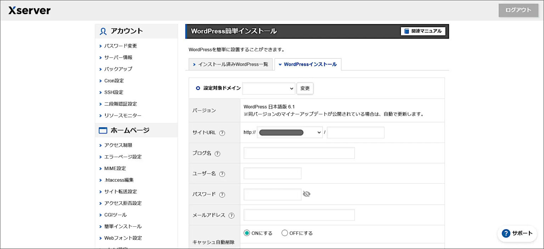This screenshot has width=544, height=249.
Task: Click the book icon in 関連マニュアル
Action: click(x=407, y=31)
